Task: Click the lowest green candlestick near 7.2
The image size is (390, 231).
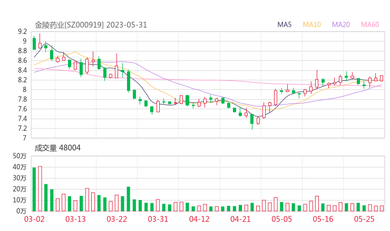Action: click(252, 121)
